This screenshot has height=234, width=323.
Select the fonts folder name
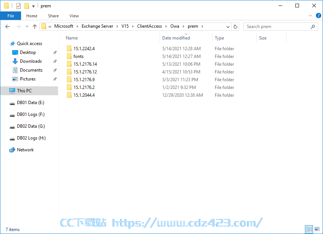click(78, 56)
